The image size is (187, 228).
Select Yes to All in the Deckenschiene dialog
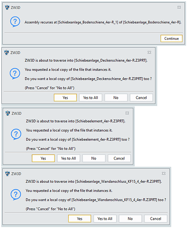point(91,97)
